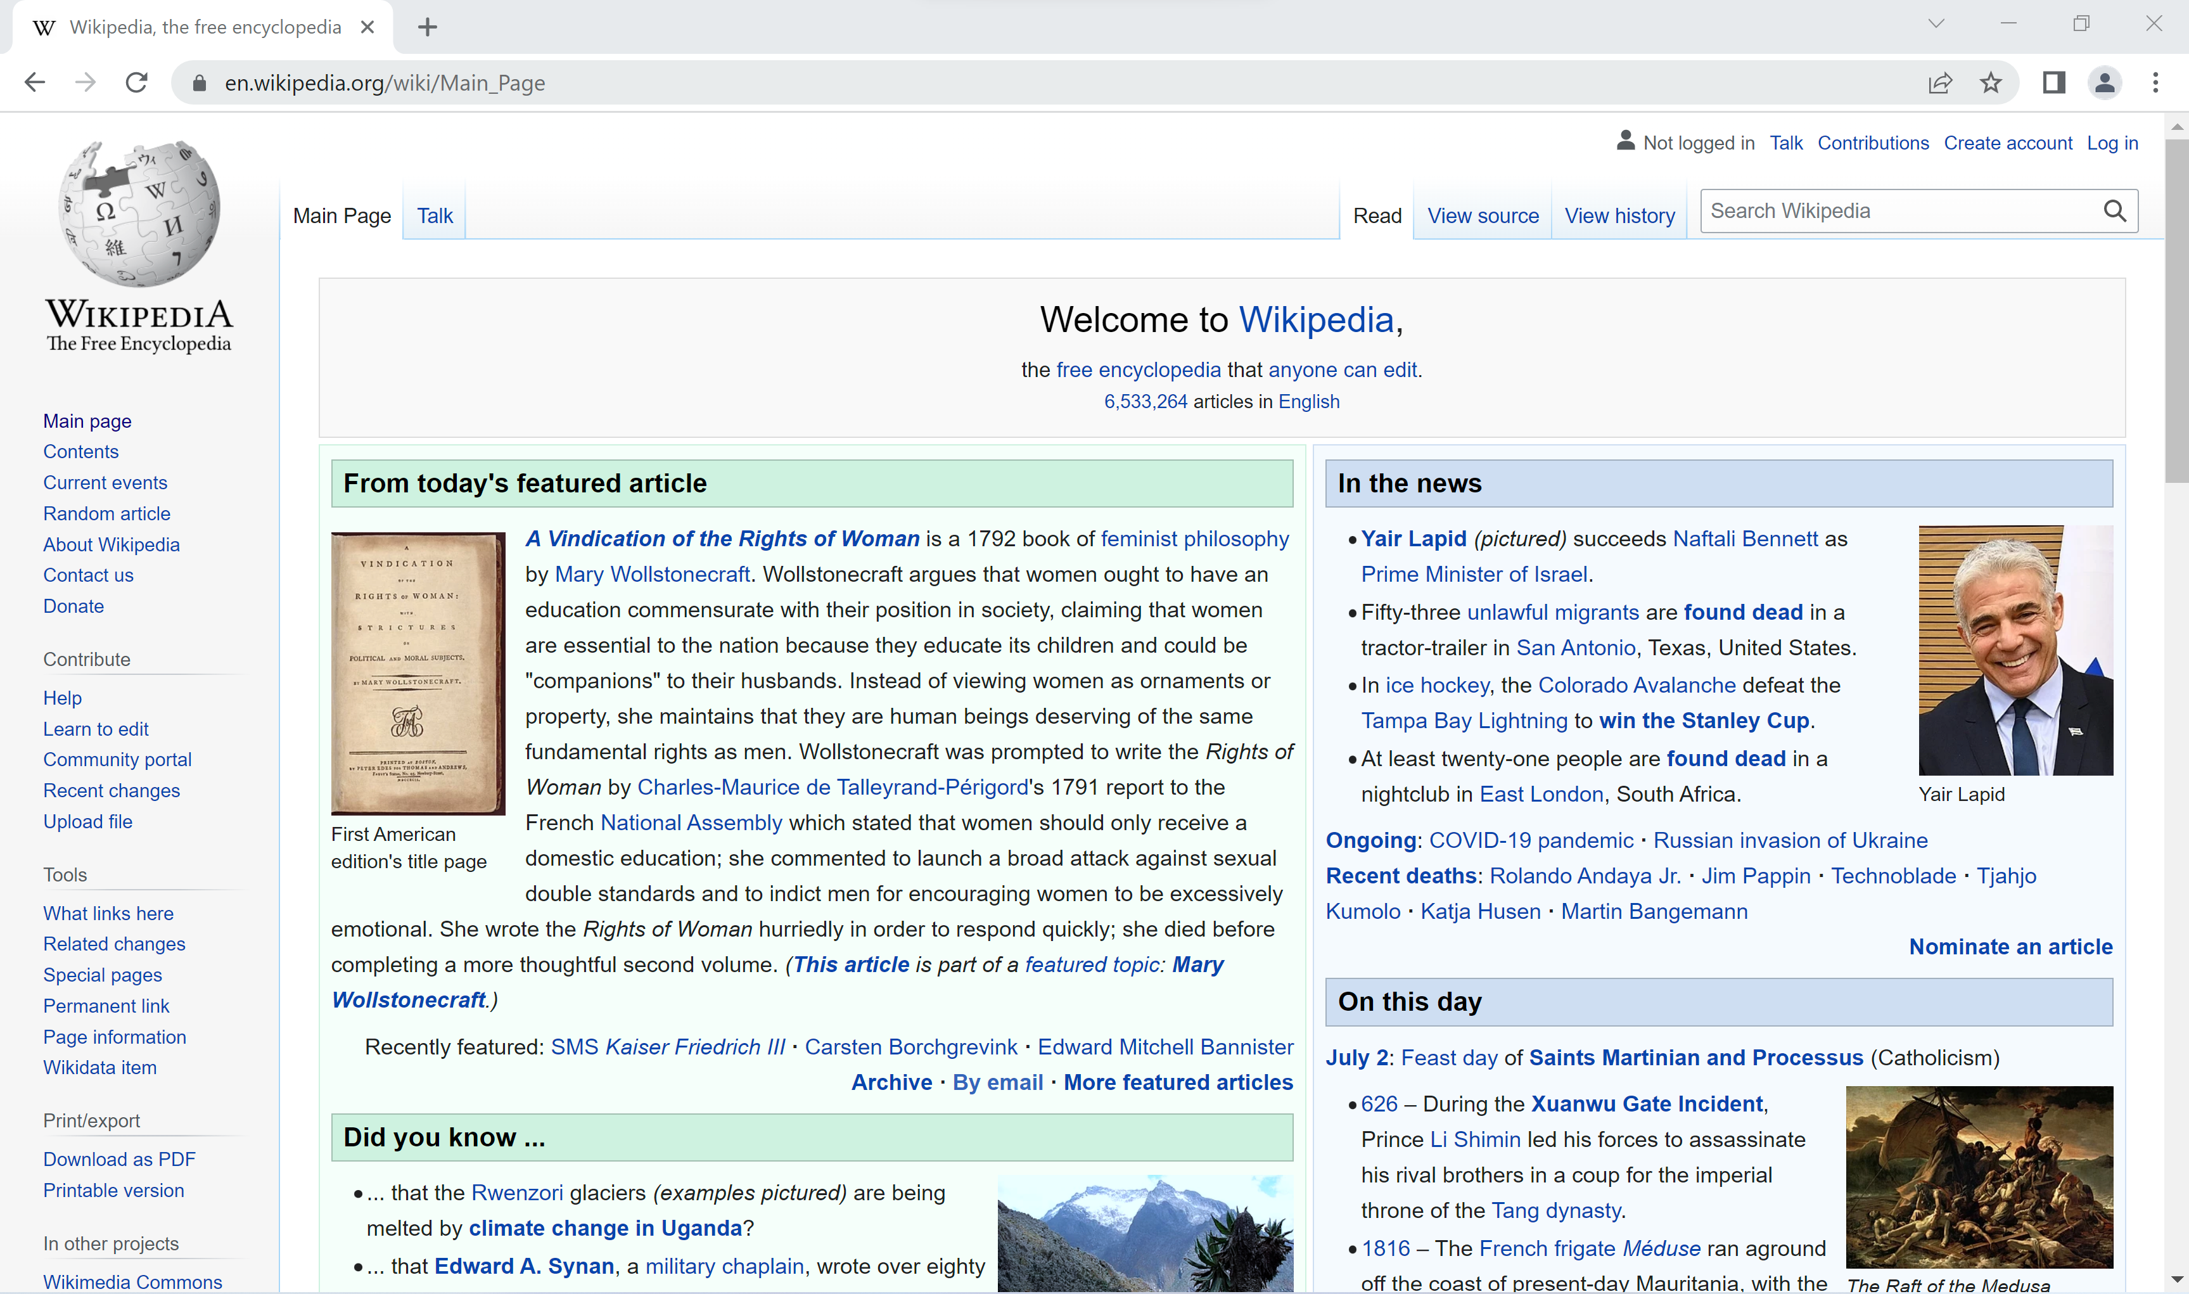Image resolution: width=2189 pixels, height=1294 pixels.
Task: Click the Log in link
Action: 2112,143
